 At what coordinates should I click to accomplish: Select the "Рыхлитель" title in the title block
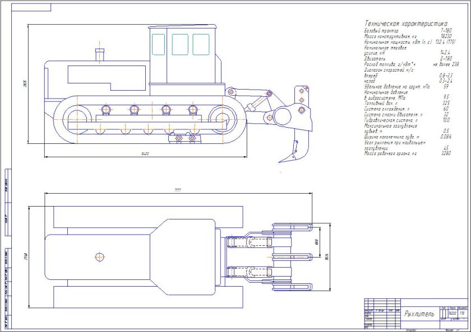[419, 314]
